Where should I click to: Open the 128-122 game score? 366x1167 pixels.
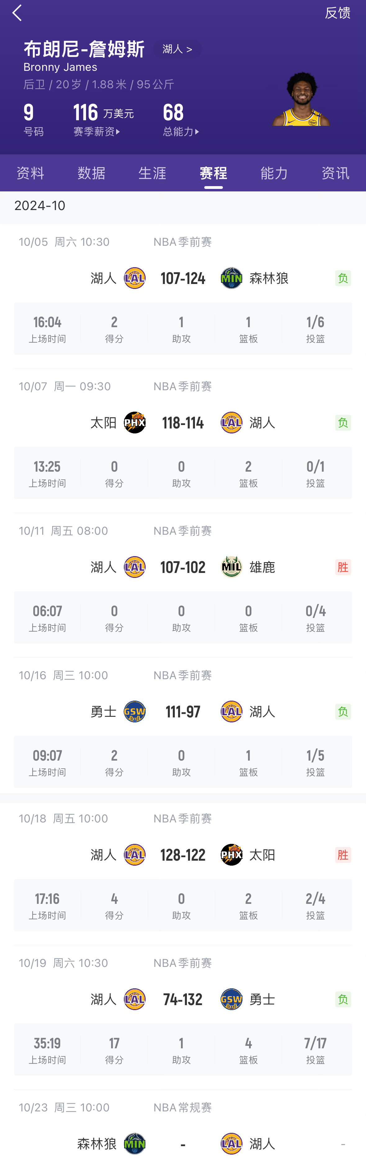click(183, 855)
